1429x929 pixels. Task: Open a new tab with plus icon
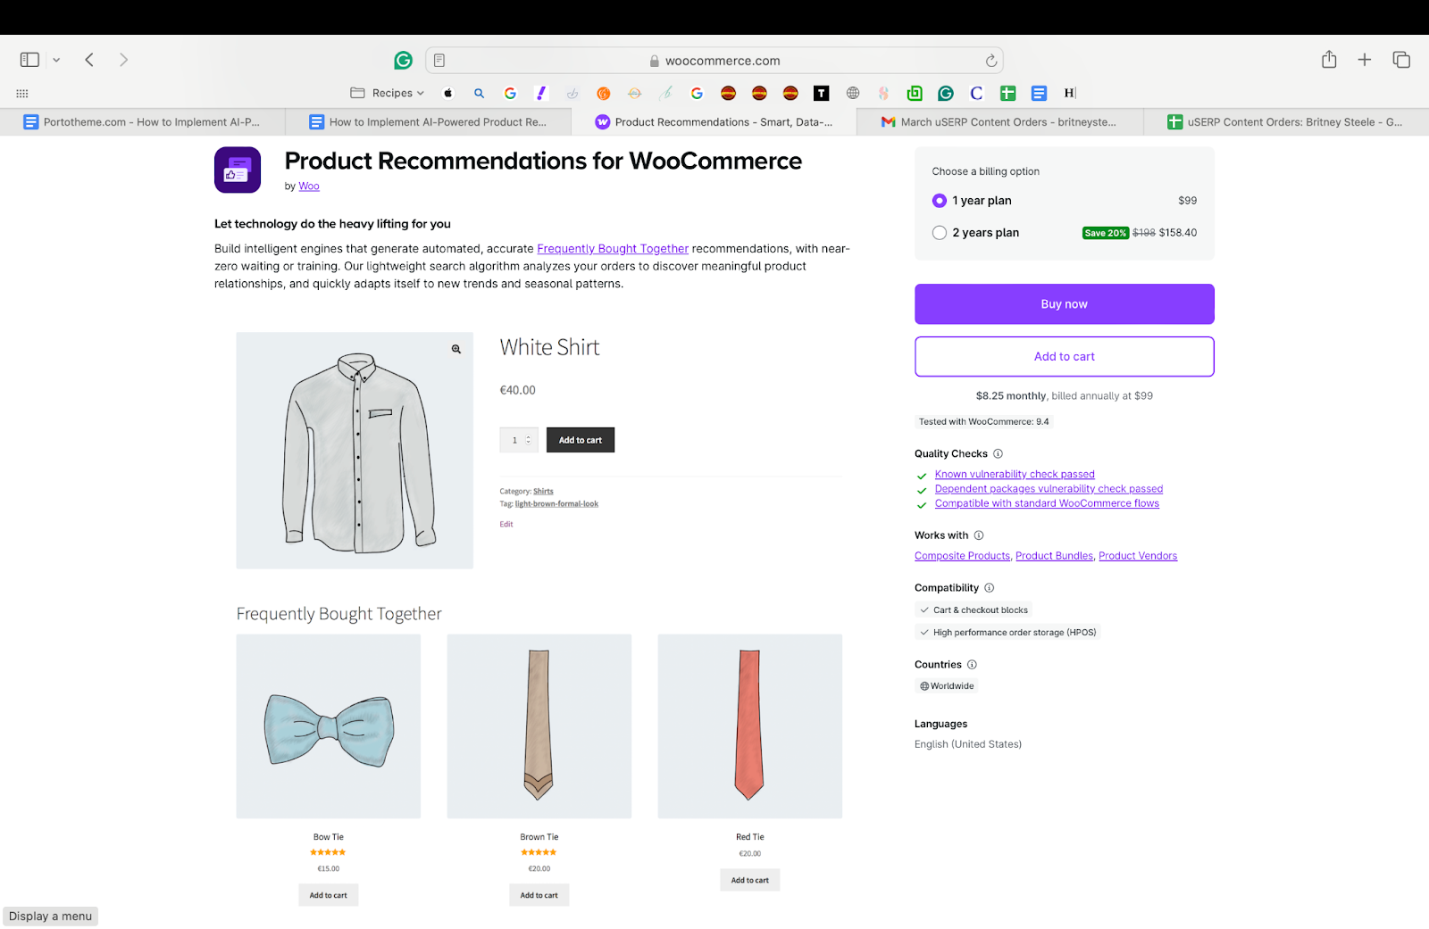point(1365,60)
